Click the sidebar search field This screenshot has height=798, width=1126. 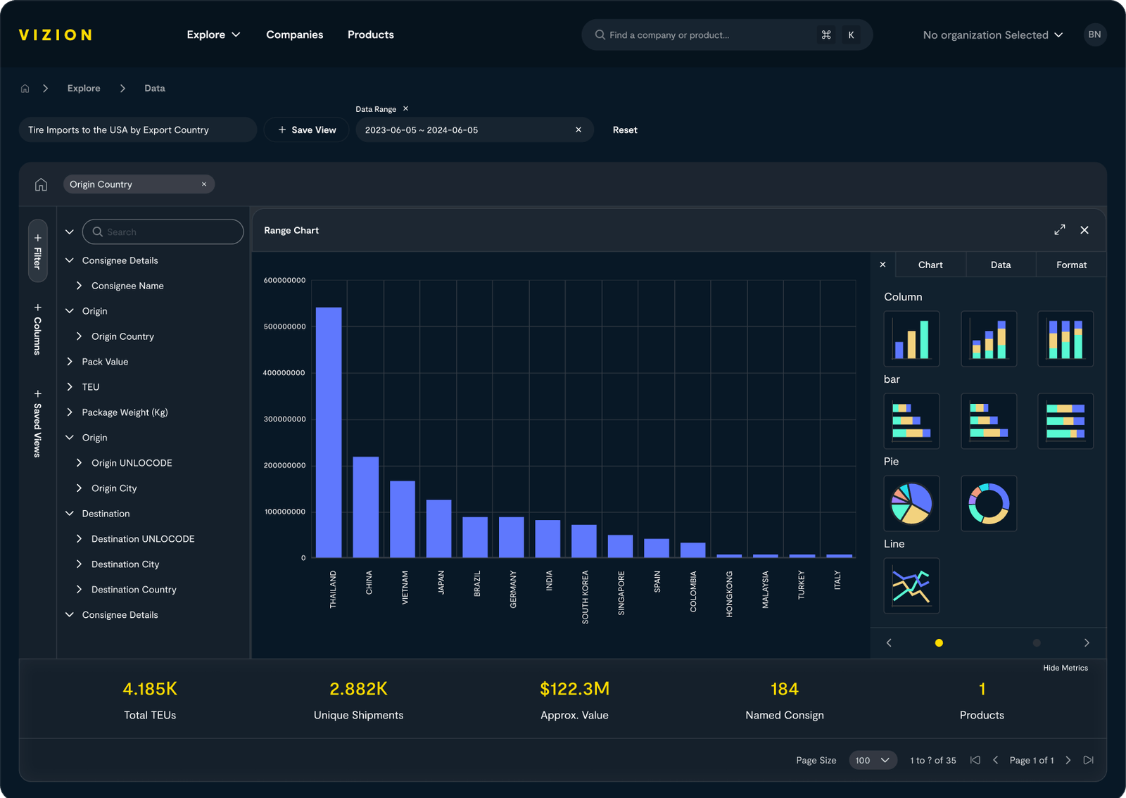[163, 232]
